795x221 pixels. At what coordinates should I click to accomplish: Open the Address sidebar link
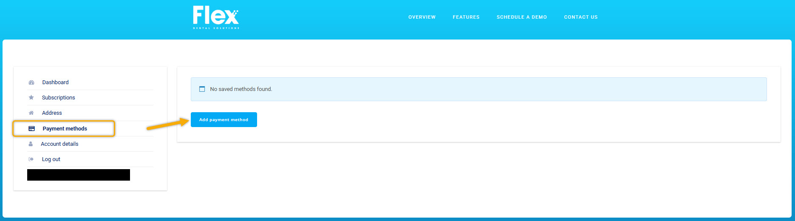click(x=52, y=113)
